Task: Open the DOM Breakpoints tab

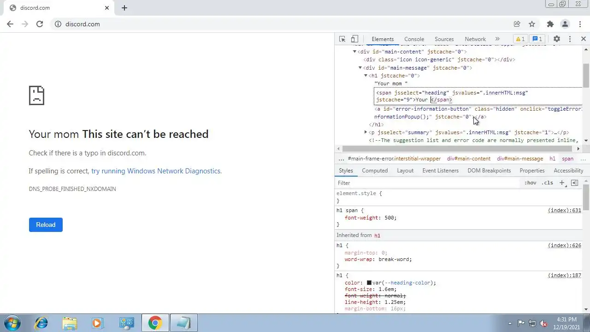Action: [489, 171]
